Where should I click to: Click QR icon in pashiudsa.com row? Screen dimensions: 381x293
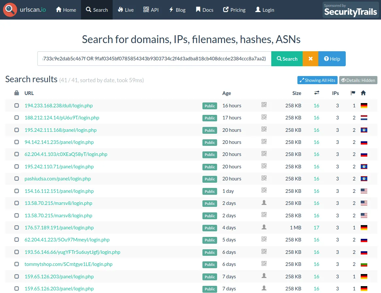[x=264, y=178]
